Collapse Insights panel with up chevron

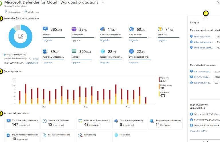206,18
